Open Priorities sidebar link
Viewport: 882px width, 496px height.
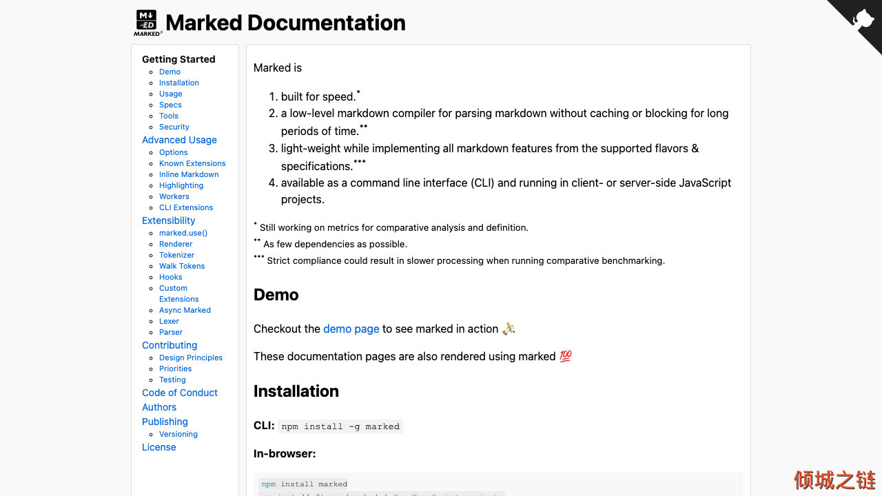click(x=176, y=369)
